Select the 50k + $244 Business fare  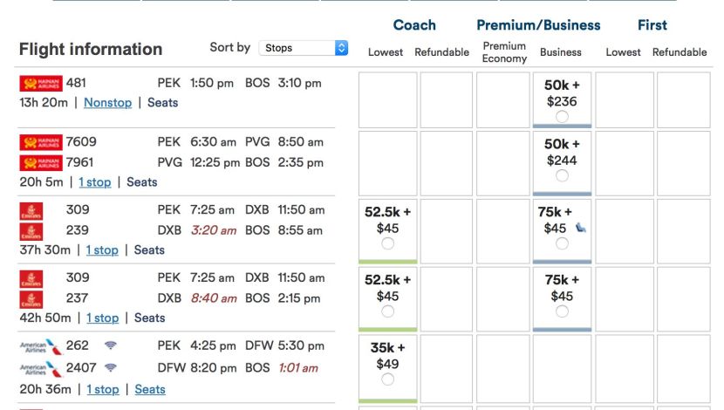[x=562, y=175]
